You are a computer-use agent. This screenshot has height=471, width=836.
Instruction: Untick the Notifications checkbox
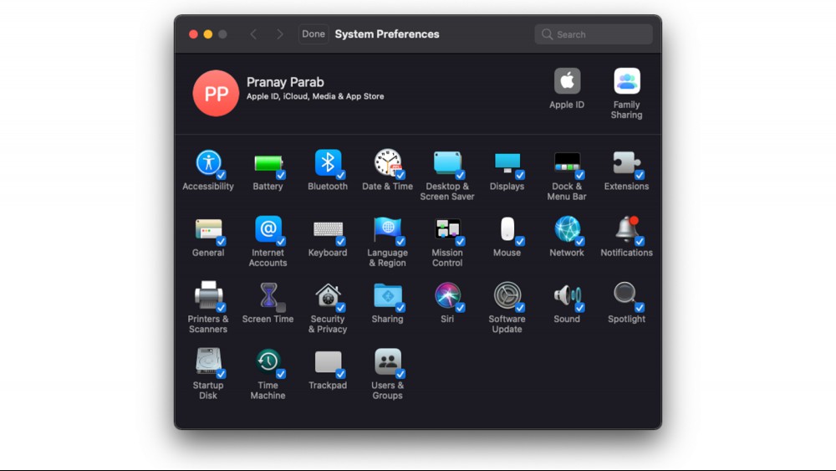pos(640,241)
